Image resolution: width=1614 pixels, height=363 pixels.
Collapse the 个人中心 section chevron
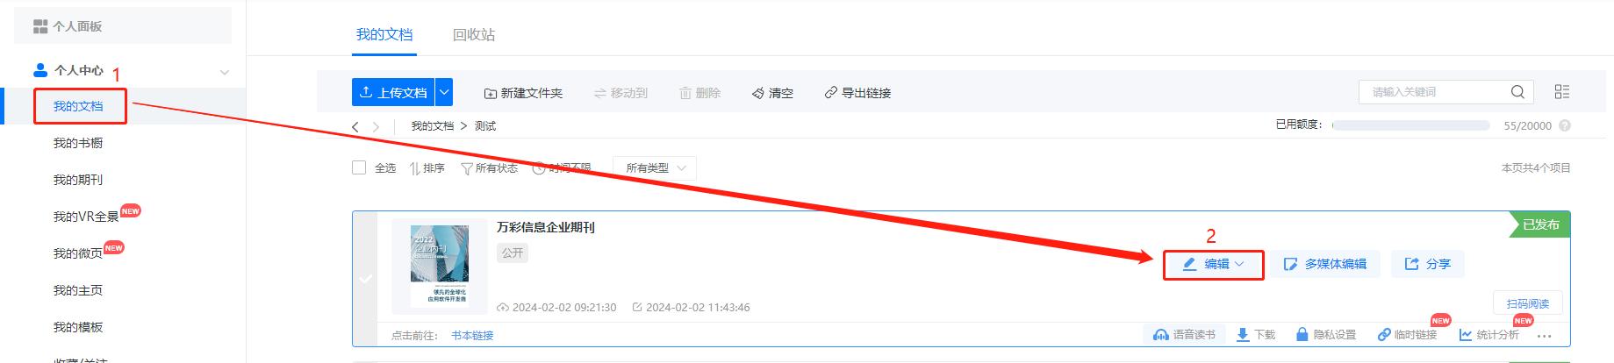225,72
